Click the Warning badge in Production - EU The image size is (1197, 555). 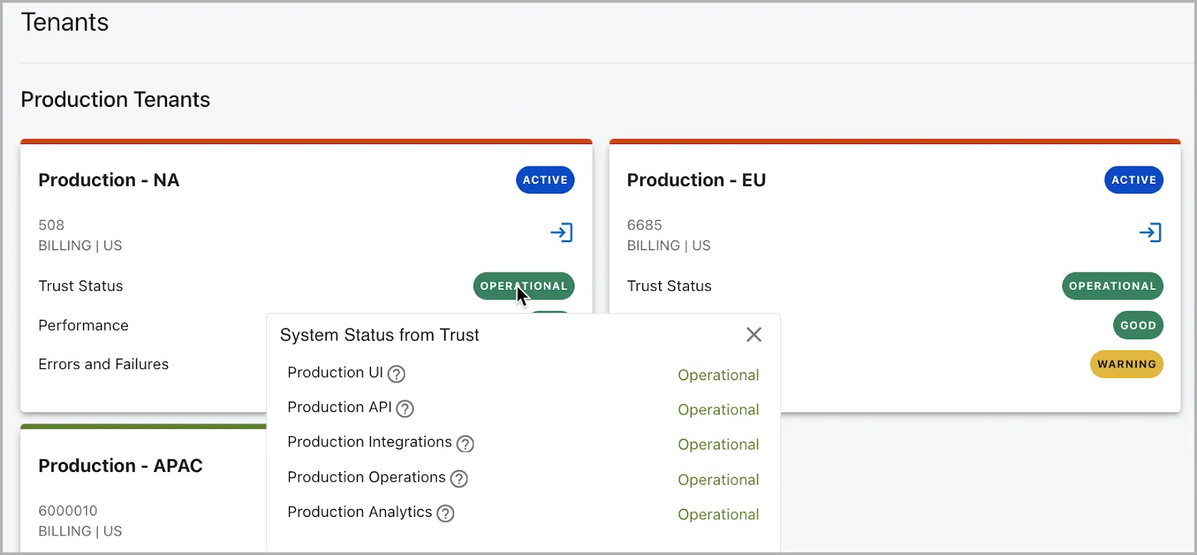pyautogui.click(x=1127, y=364)
